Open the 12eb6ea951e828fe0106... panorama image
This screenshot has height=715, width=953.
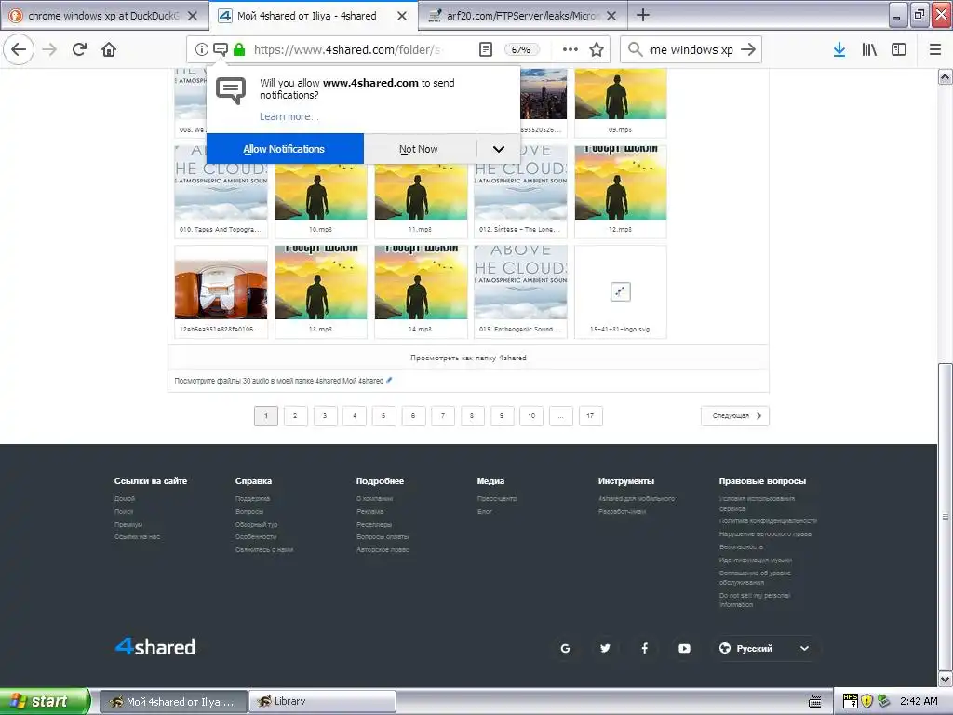coord(221,291)
